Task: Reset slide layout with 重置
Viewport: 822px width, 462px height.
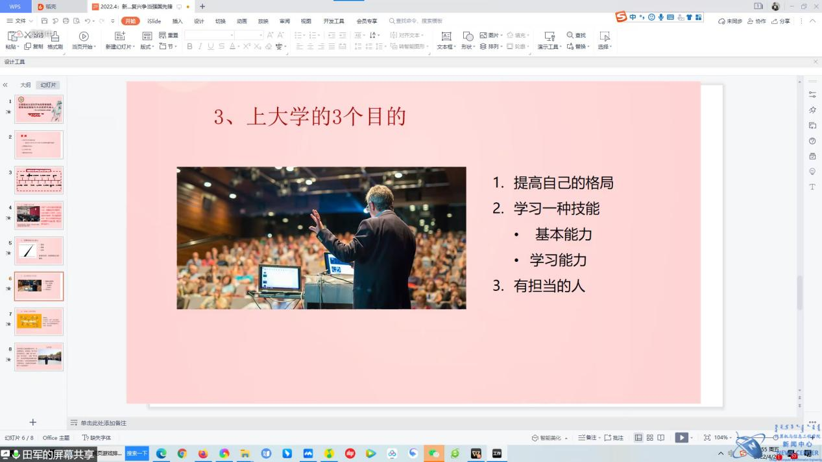Action: pos(169,35)
